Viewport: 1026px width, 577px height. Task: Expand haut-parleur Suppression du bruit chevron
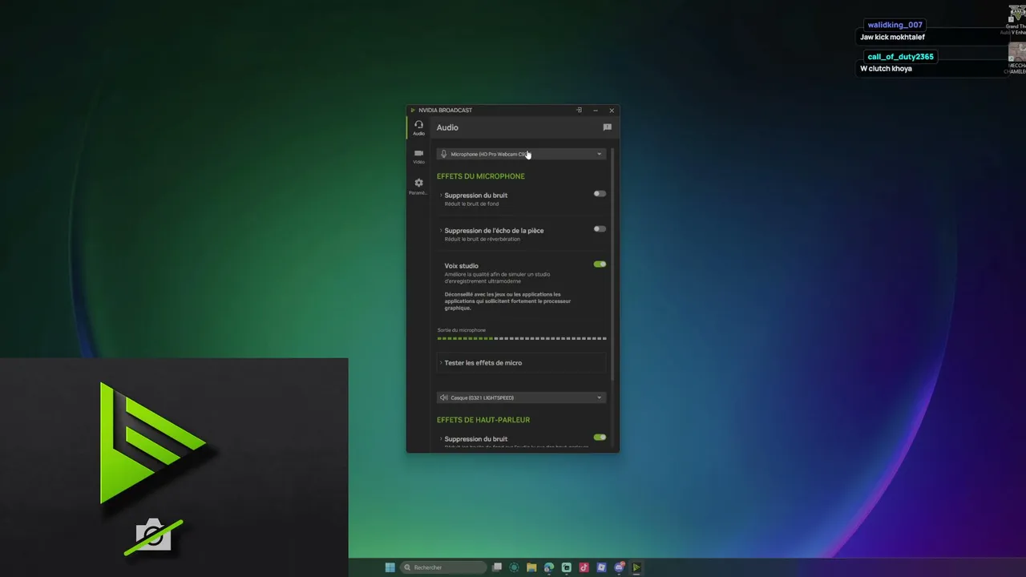coord(441,439)
